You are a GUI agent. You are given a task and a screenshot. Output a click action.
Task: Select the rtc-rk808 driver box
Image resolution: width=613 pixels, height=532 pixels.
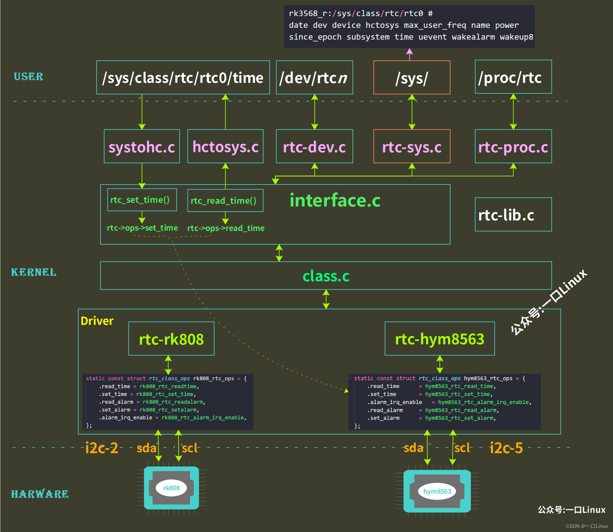coord(171,338)
